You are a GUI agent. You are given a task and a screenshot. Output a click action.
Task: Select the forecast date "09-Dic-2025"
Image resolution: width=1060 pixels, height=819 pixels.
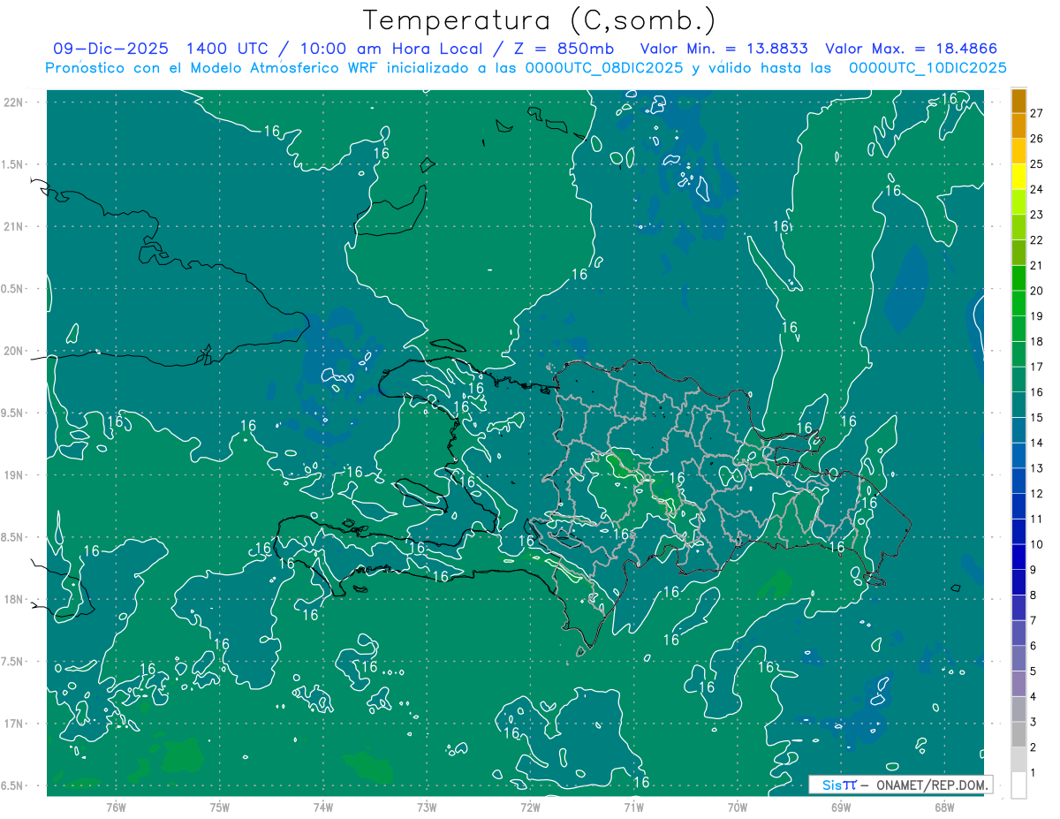[x=112, y=49]
